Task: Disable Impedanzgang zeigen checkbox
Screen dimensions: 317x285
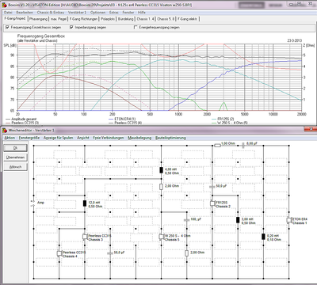Action: (x=71, y=27)
